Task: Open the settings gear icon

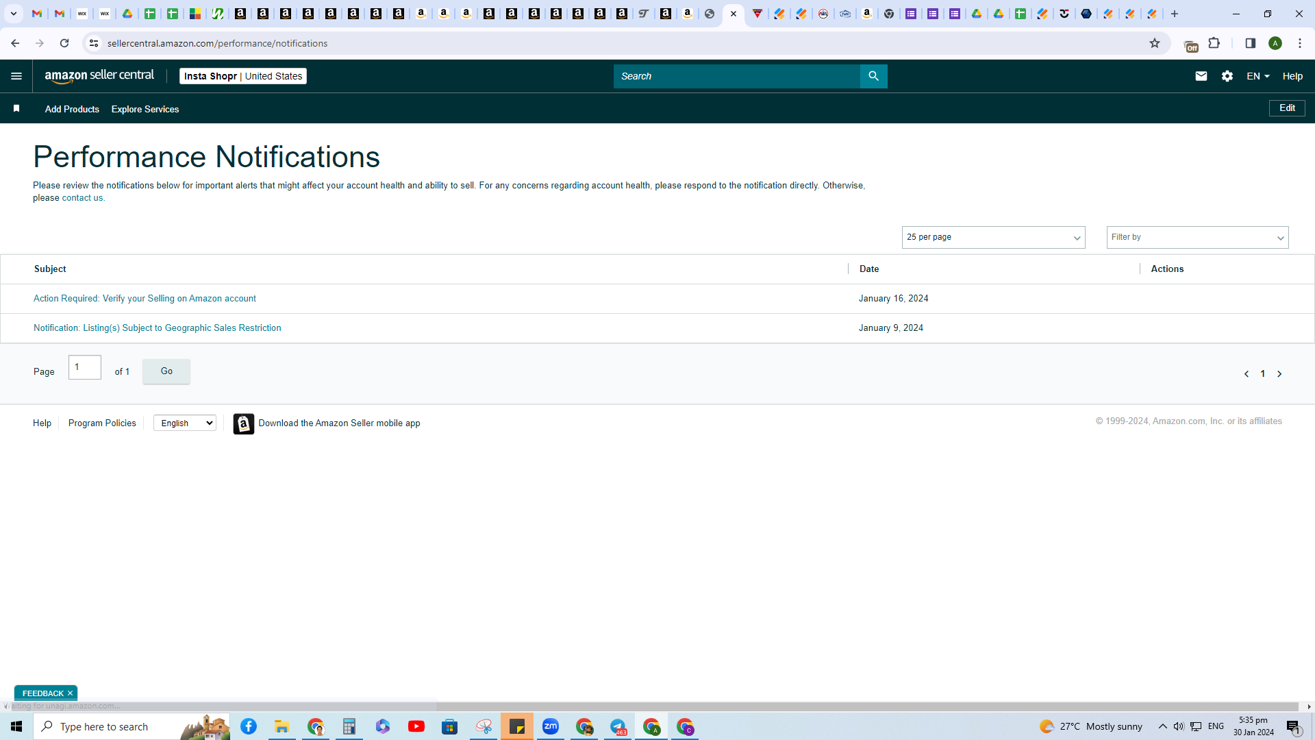Action: [1227, 76]
